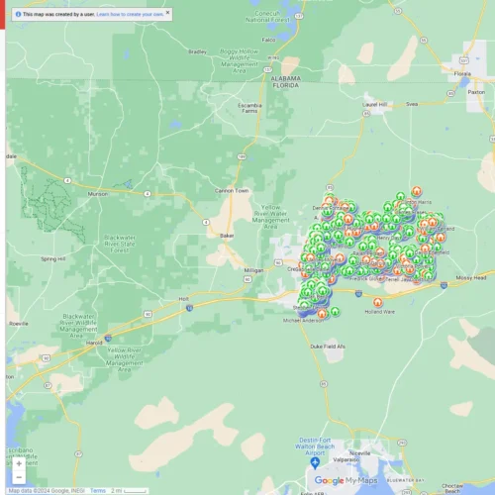Click the Falco label
The width and height of the screenshot is (495, 495).
coord(268,40)
